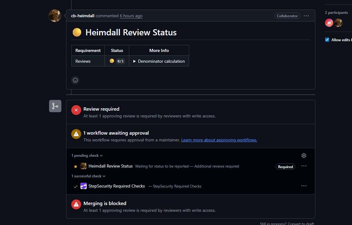Click the yellow circle in Heimdall heading
This screenshot has width=352, height=225.
click(77, 33)
